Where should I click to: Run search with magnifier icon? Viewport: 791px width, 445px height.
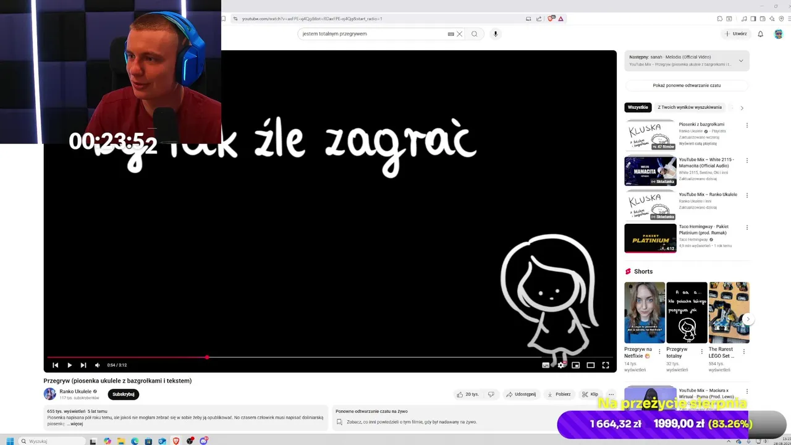(x=475, y=34)
